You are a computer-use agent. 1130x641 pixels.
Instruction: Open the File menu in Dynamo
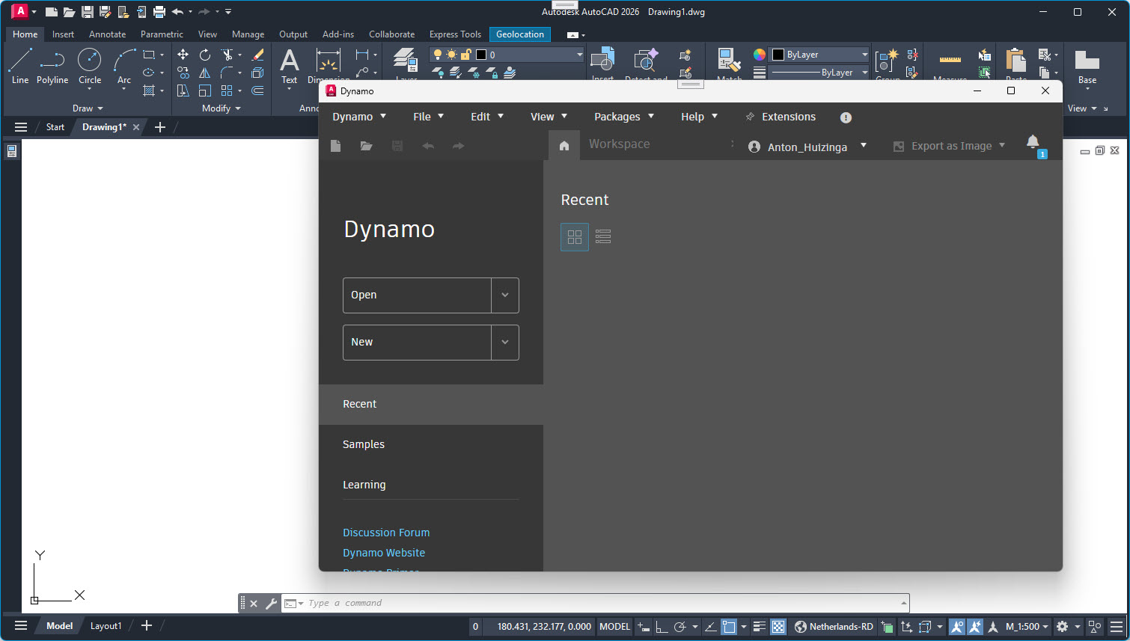tap(429, 117)
